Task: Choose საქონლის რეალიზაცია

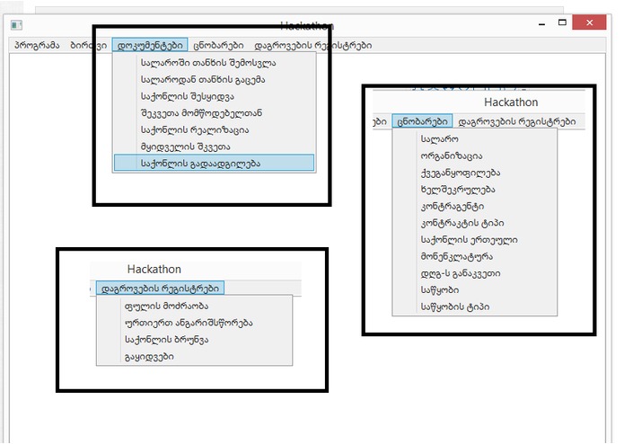Action: coord(214,129)
